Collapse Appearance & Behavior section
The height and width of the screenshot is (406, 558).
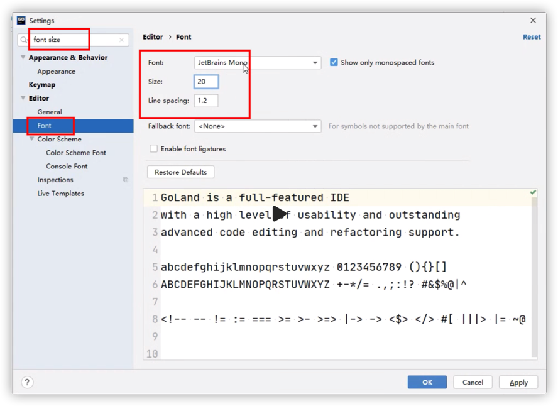(23, 57)
